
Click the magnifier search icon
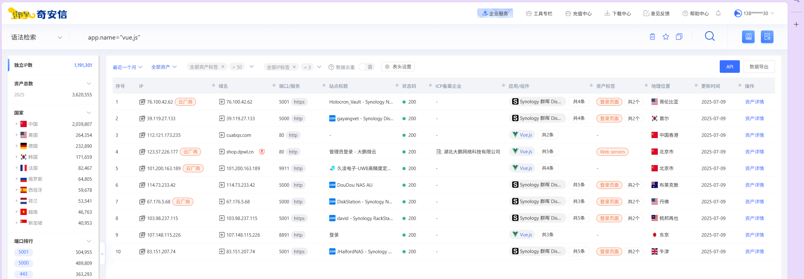tap(710, 36)
